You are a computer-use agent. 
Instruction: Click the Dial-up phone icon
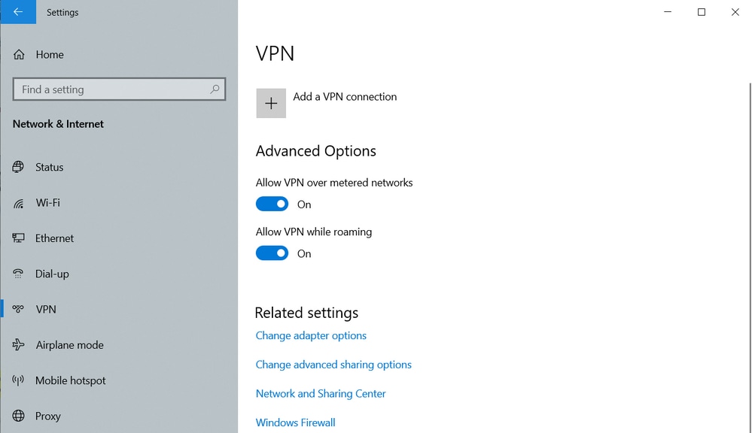[18, 274]
